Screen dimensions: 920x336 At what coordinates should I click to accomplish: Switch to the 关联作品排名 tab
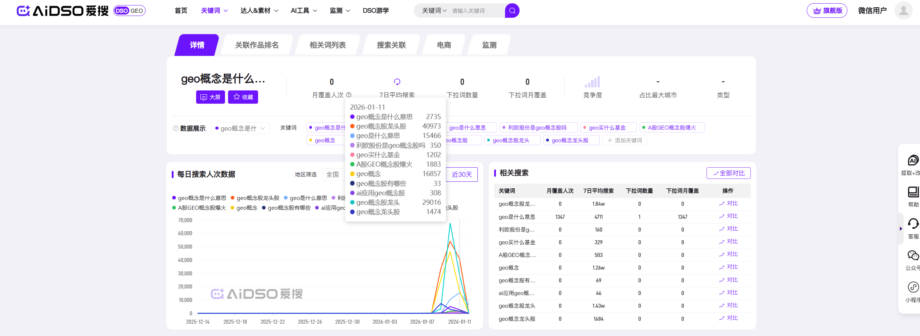[257, 45]
